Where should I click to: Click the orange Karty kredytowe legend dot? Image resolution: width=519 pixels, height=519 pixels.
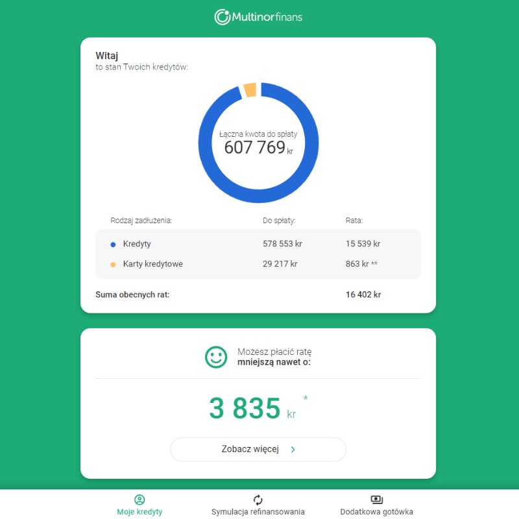[113, 265]
